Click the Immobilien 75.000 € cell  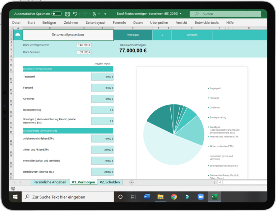point(102,161)
